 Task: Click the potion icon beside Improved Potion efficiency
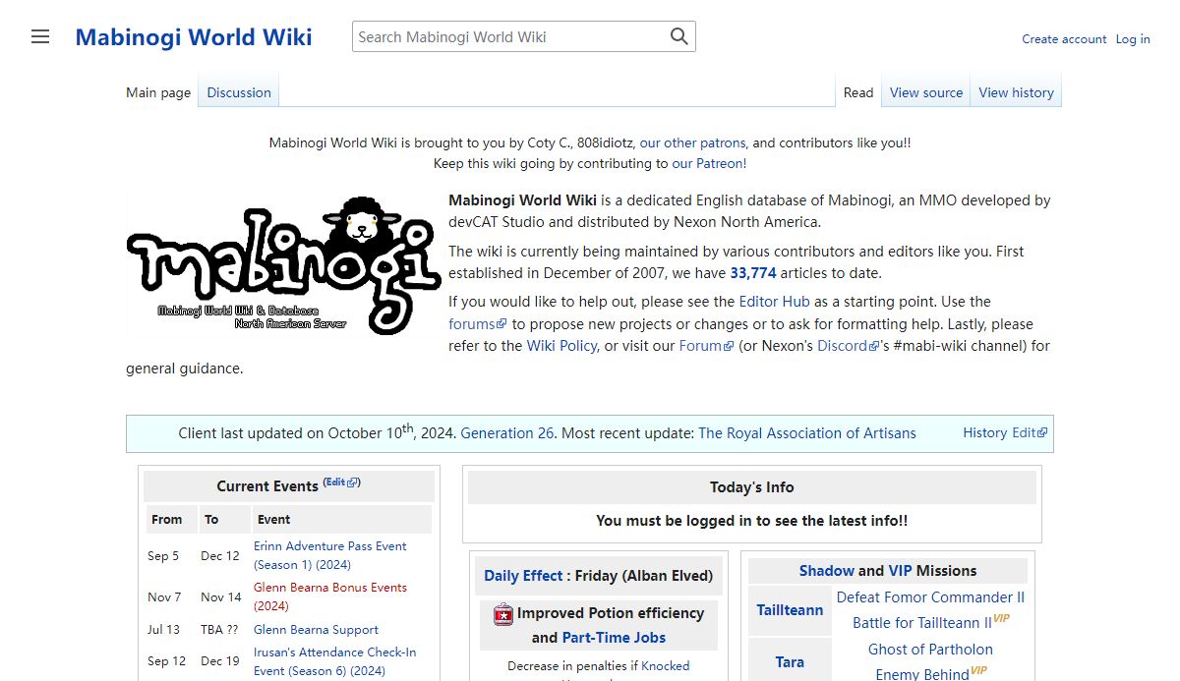pos(503,614)
